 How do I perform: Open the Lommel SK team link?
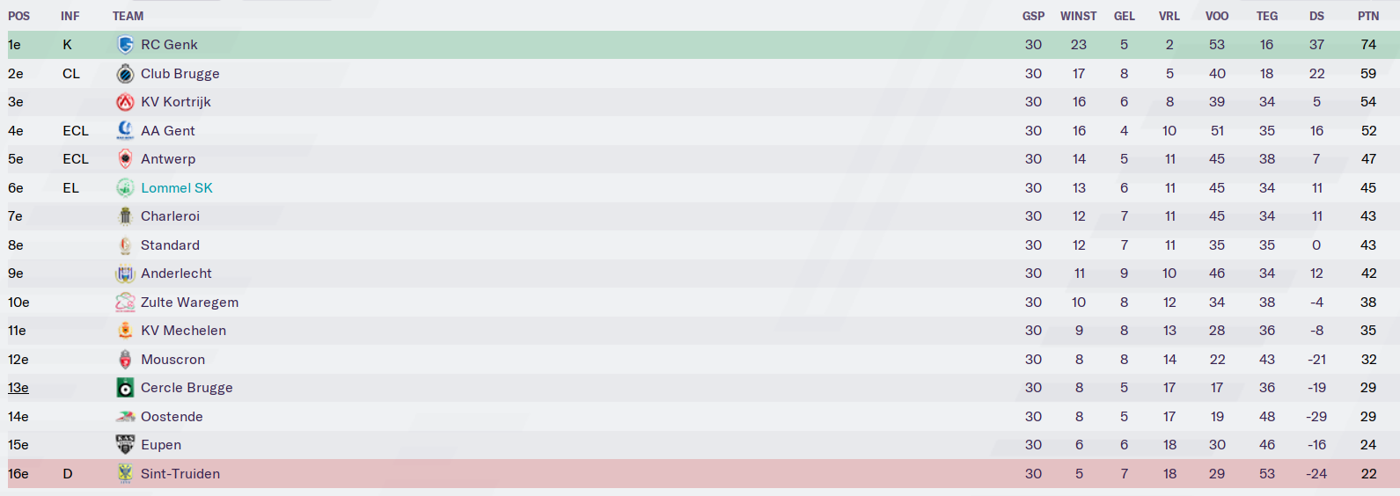click(177, 188)
